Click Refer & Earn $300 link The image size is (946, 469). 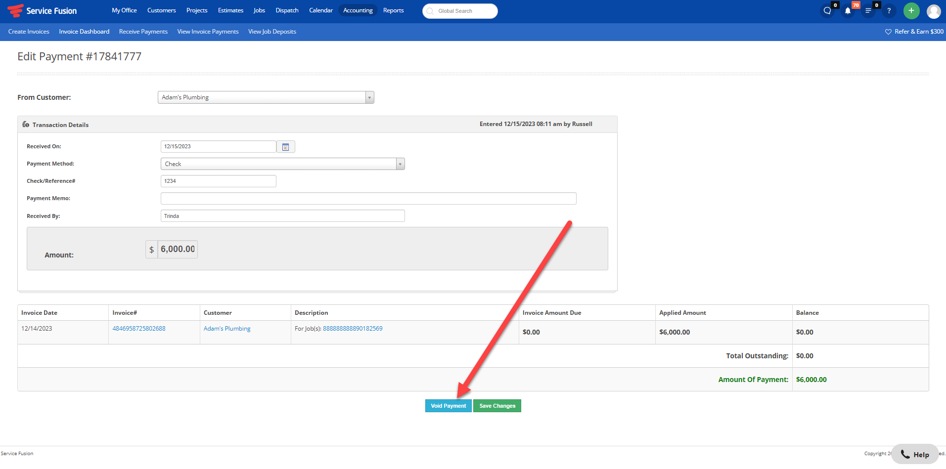919,32
